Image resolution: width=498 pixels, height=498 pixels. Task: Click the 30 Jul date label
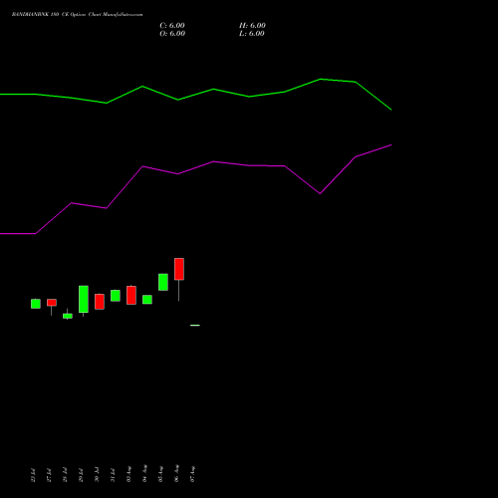[x=97, y=475]
